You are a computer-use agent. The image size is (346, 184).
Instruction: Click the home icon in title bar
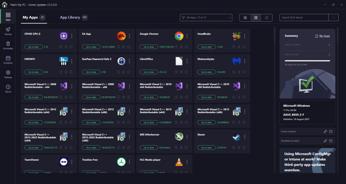click(x=4, y=4)
